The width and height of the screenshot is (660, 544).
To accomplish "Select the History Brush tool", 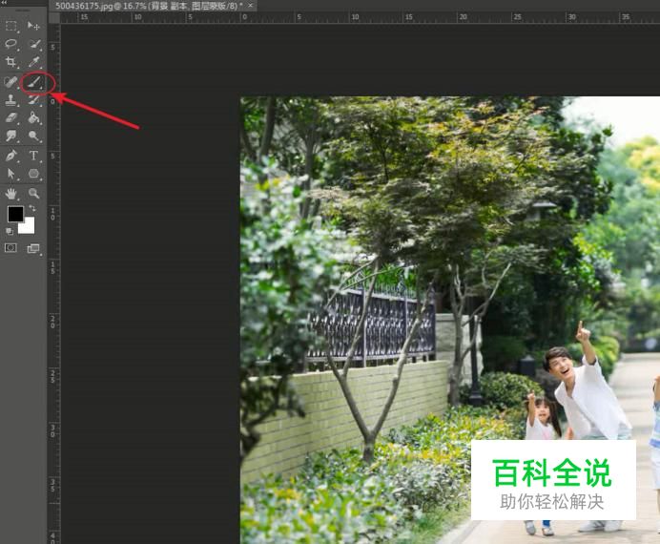I will click(33, 100).
